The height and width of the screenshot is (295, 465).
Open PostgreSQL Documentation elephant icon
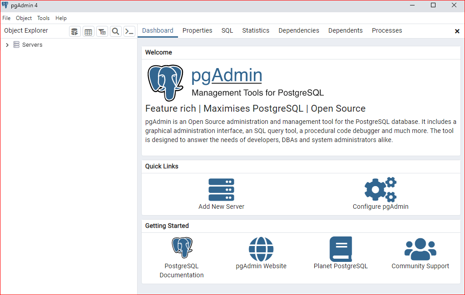[x=182, y=247]
